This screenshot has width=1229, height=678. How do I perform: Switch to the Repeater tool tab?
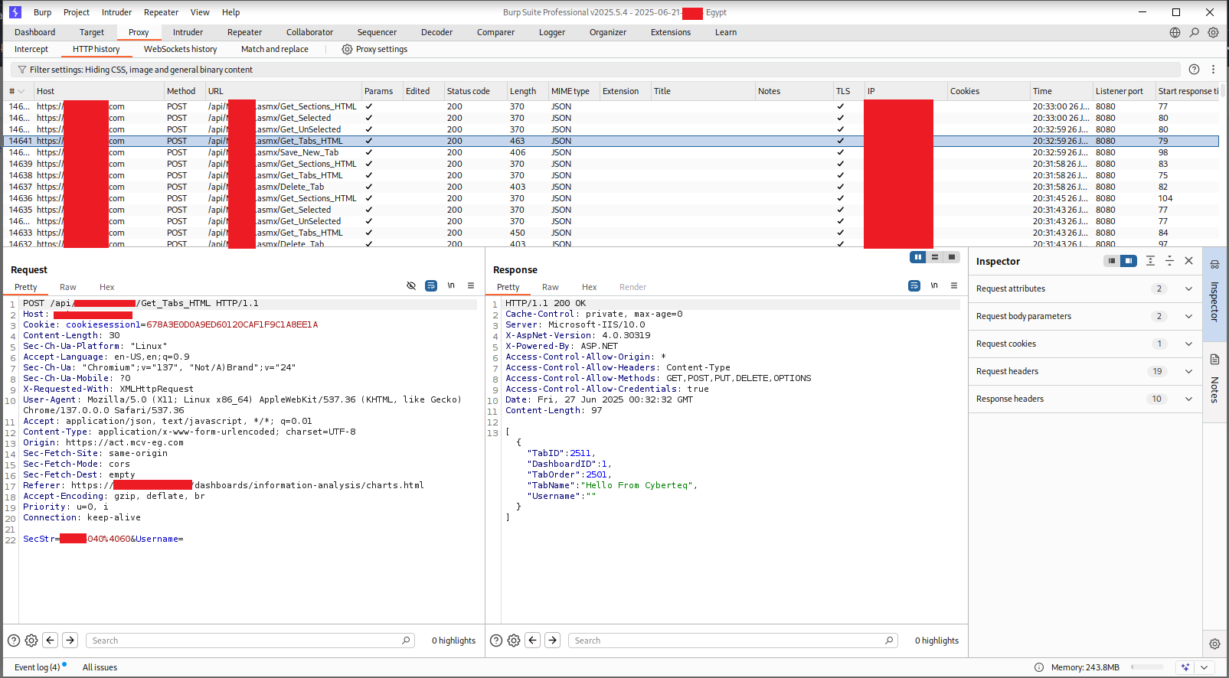click(x=244, y=32)
